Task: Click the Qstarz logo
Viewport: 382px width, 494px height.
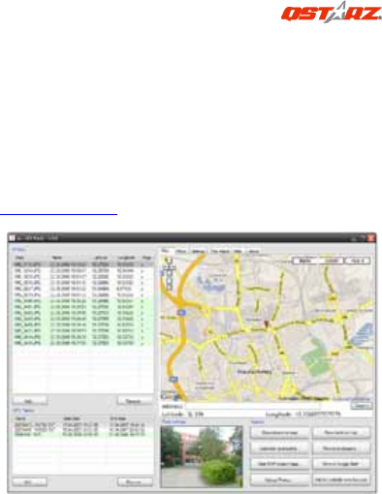Action: [331, 13]
